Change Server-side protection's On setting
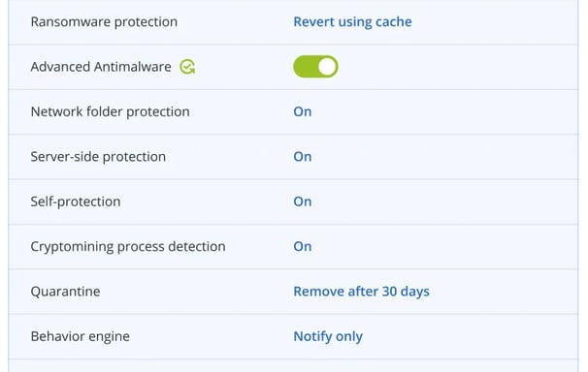This screenshot has height=372, width=588. (303, 156)
